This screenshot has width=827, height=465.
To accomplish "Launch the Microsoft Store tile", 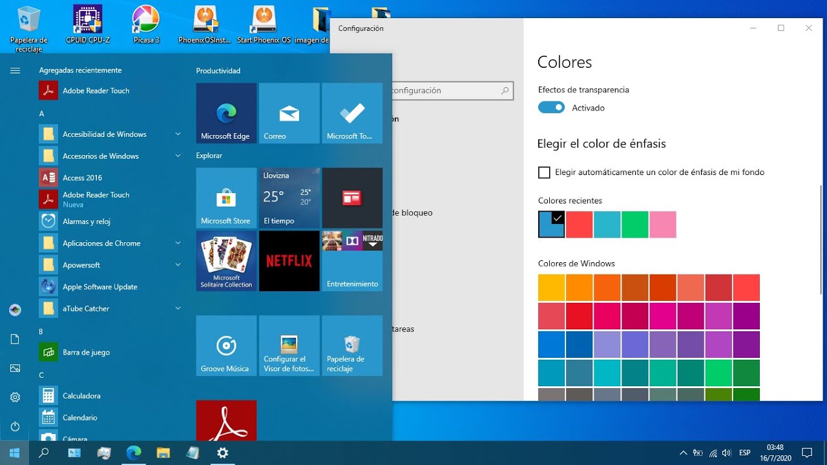I will coord(226,198).
